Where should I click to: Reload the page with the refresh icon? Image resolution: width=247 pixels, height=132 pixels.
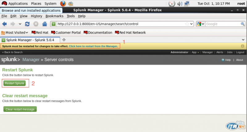click(x=27, y=24)
